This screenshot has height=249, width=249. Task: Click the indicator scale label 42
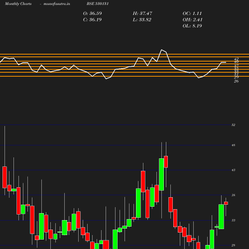(x=237, y=59)
